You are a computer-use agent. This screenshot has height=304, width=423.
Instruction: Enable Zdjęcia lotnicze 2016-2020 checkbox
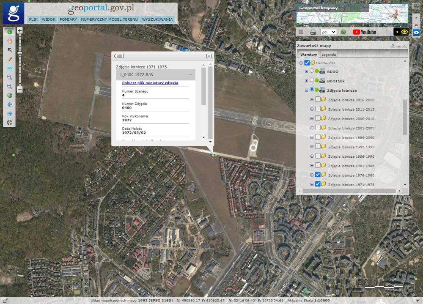pos(318,99)
